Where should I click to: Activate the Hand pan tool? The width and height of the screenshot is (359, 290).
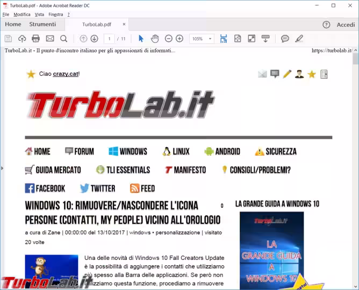(x=155, y=39)
